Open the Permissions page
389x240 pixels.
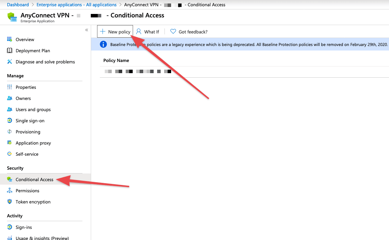27,191
